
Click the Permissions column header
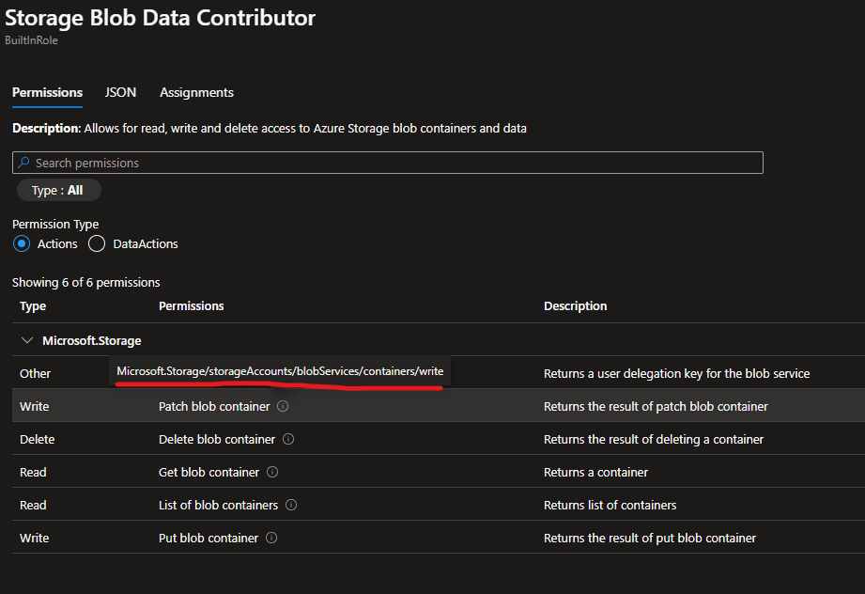coord(192,305)
